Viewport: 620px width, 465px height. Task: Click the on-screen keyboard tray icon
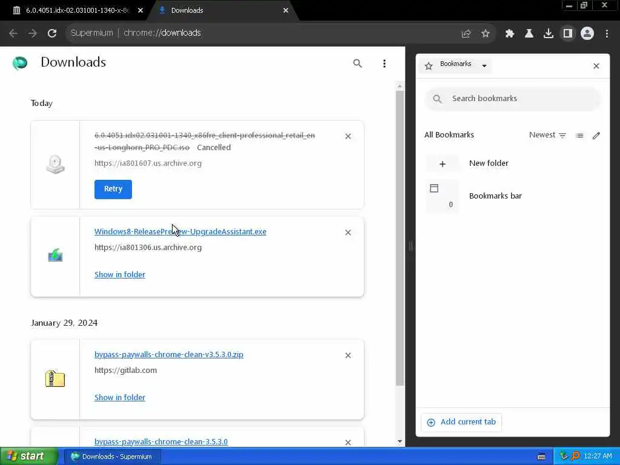(x=542, y=457)
